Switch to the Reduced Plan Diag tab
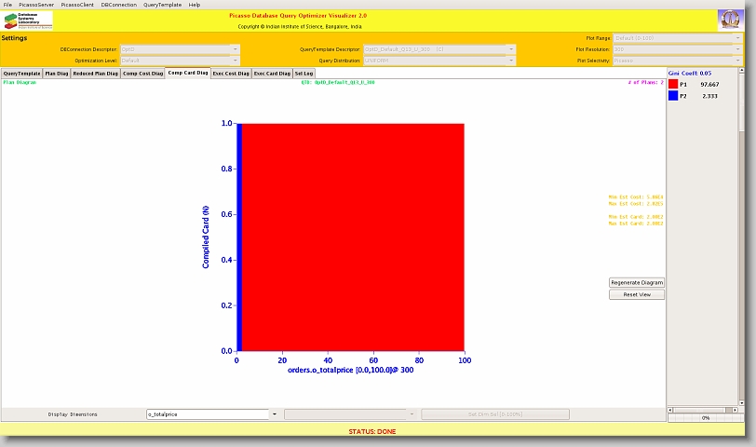This screenshot has height=447, width=756. tap(95, 73)
